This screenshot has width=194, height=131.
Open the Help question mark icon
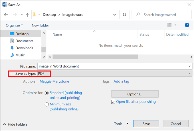click(187, 25)
